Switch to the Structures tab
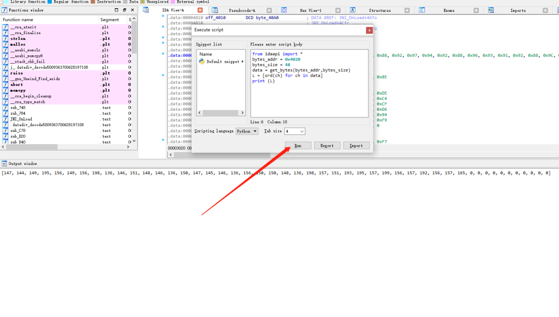Image resolution: width=559 pixels, height=317 pixels. tap(380, 10)
